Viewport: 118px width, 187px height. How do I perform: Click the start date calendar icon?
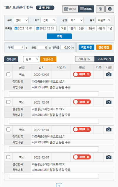[16, 28]
